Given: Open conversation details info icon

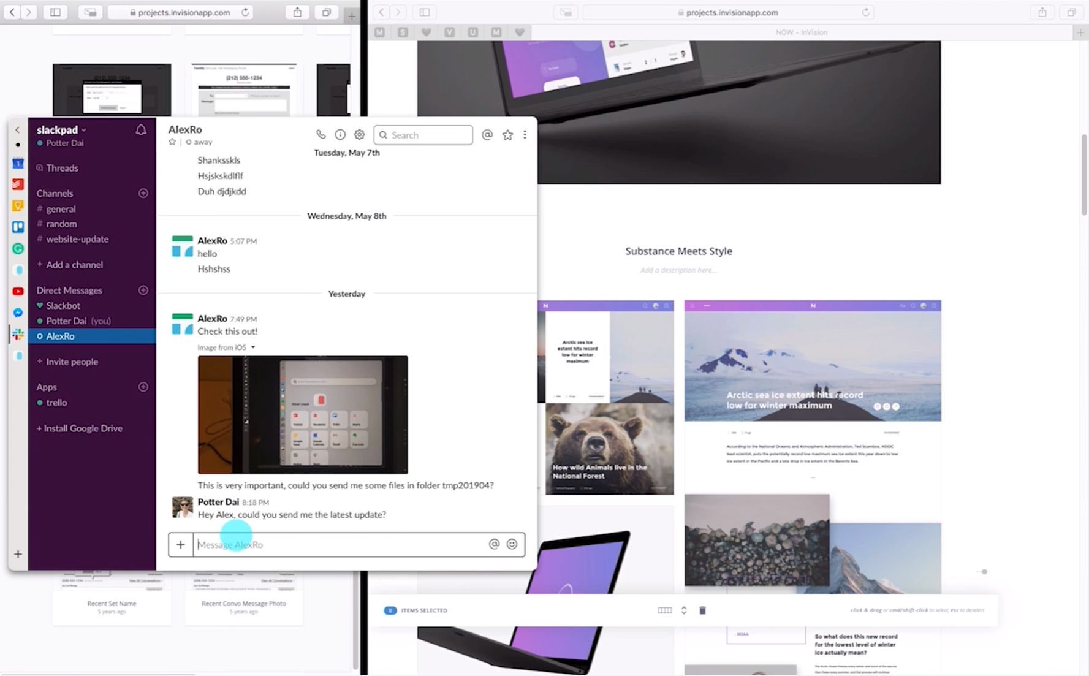Looking at the screenshot, I should (340, 135).
